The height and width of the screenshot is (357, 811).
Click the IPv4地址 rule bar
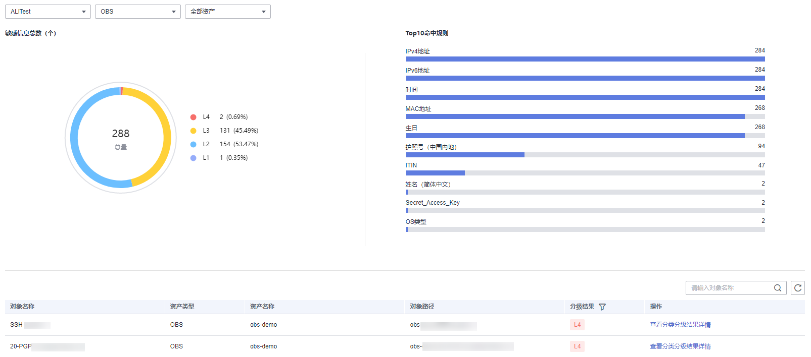pyautogui.click(x=585, y=59)
